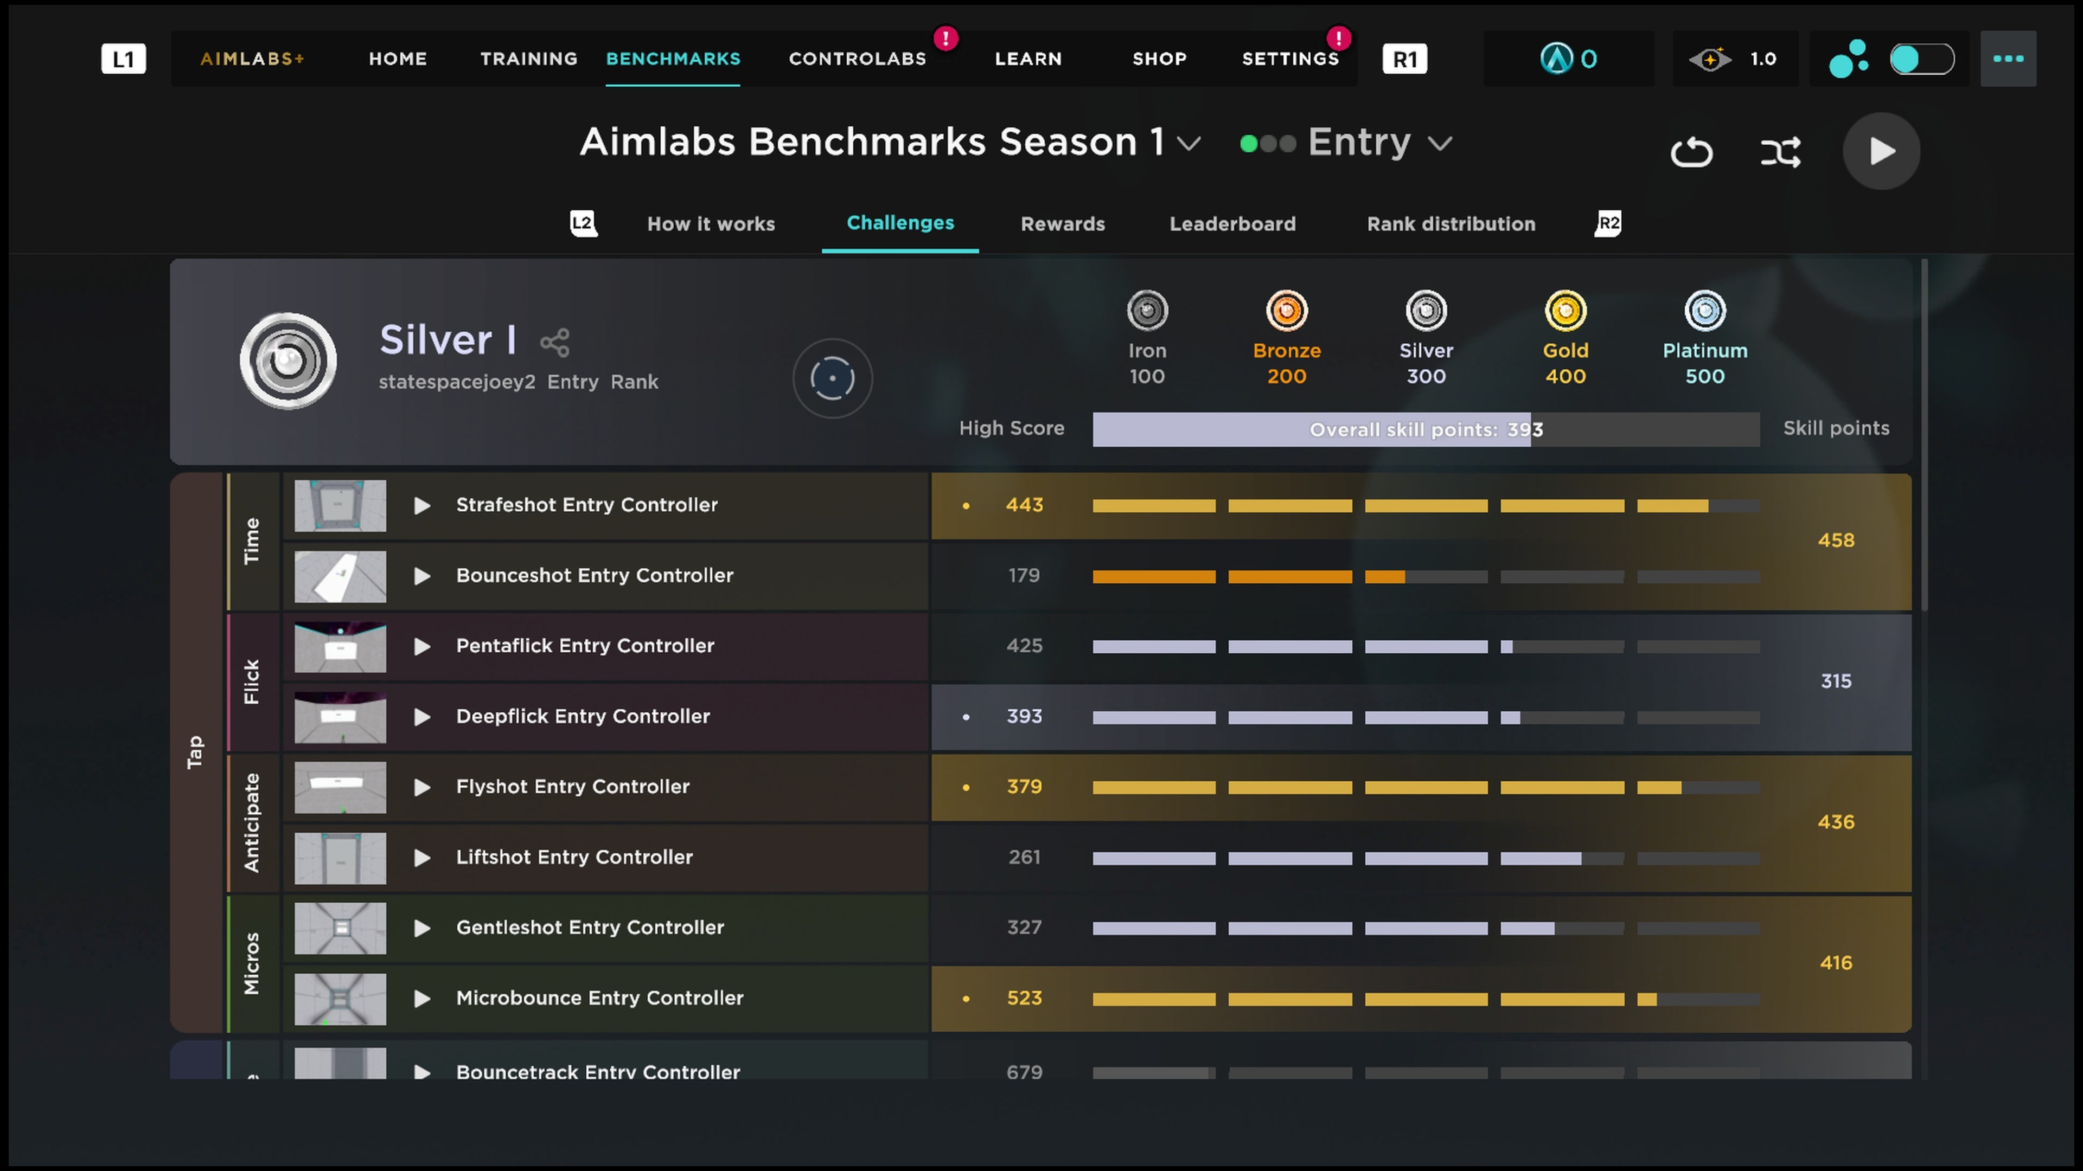The image size is (2083, 1171).
Task: Select the Platinum 500 rank badge
Action: (x=1704, y=310)
